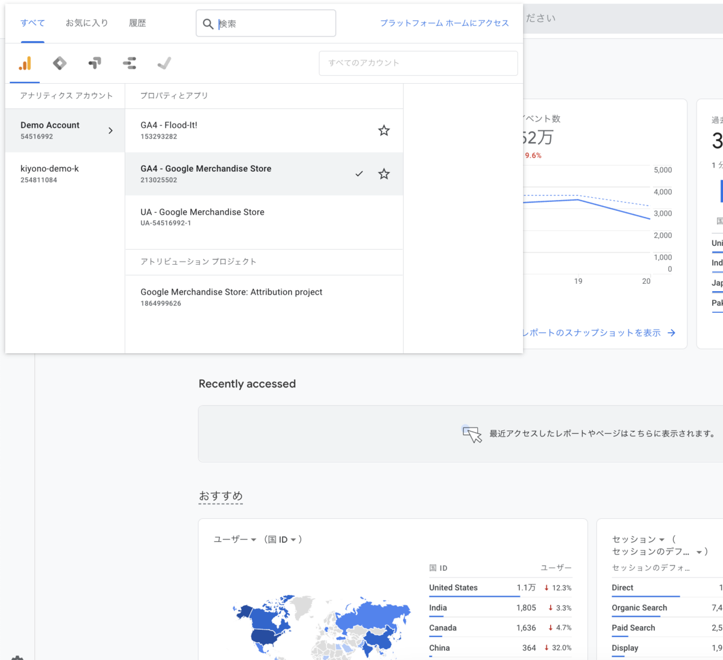Viewport: 723px width, 660px height.
Task: Open レポートのスナップショットを表示 link
Action: tap(591, 333)
